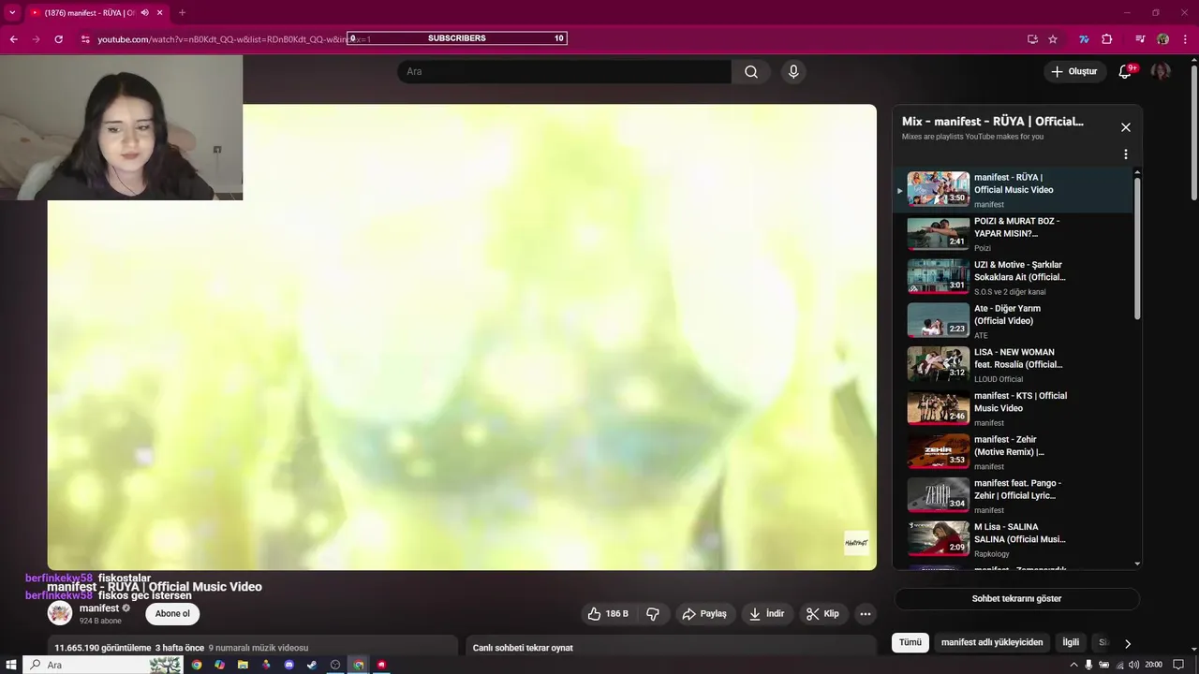
Task: Select 'manifest adlı yükleyiciden' chip
Action: click(x=992, y=643)
